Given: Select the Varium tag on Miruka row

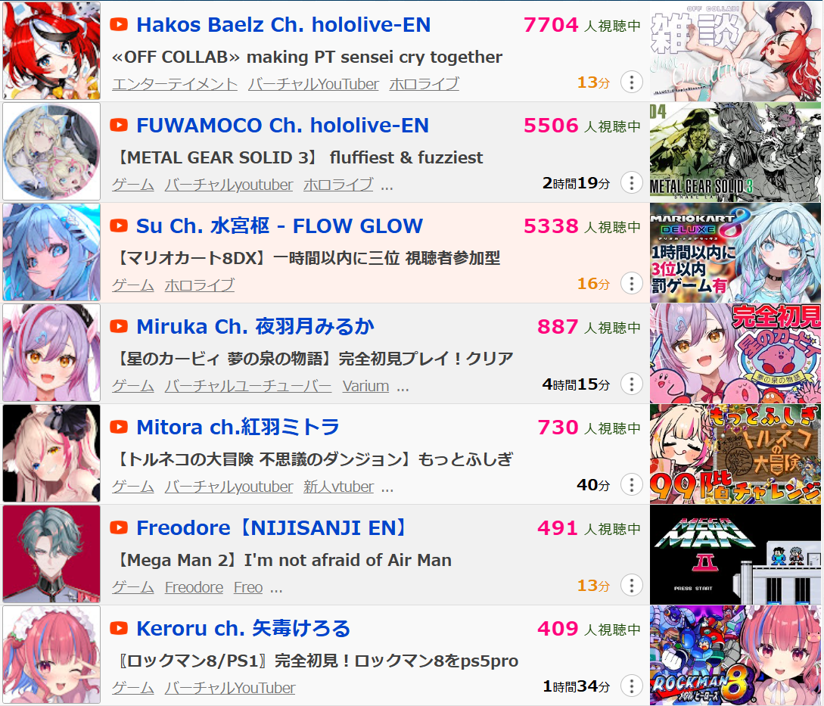Looking at the screenshot, I should click(x=365, y=386).
